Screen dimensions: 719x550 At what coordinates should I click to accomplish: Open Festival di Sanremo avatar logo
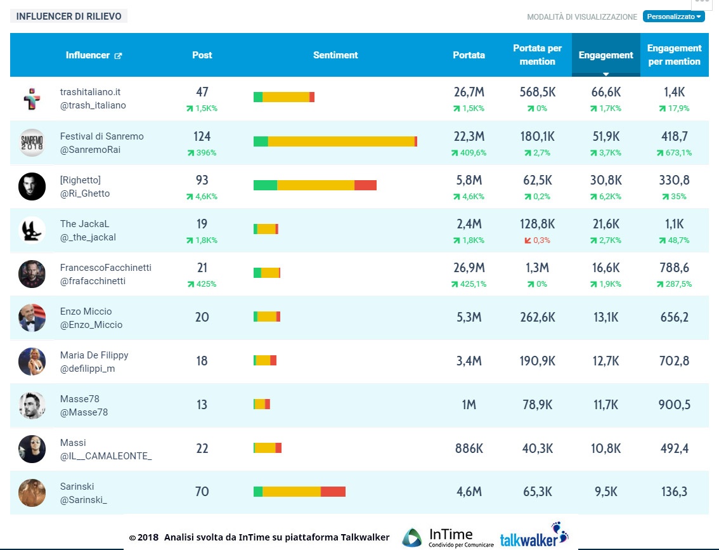click(x=32, y=143)
